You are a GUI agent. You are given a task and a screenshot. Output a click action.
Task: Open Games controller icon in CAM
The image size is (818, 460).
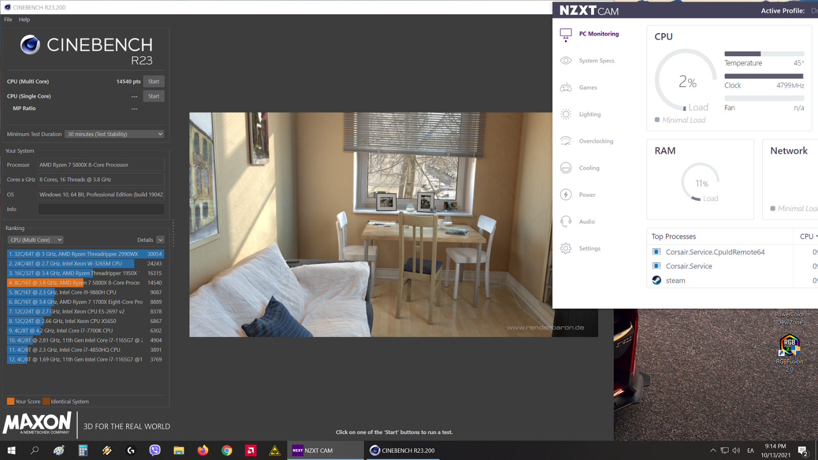(566, 87)
